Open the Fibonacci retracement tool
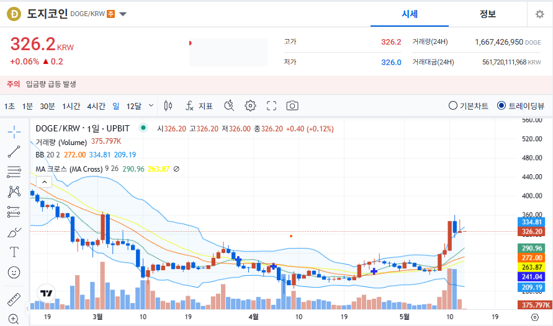This screenshot has height=326, width=553. click(x=14, y=172)
